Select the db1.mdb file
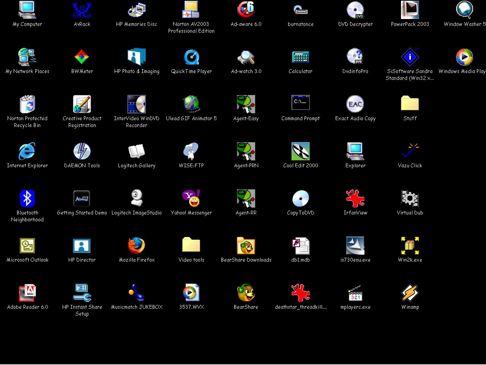Viewport: 486px width, 365px height. coord(301,246)
